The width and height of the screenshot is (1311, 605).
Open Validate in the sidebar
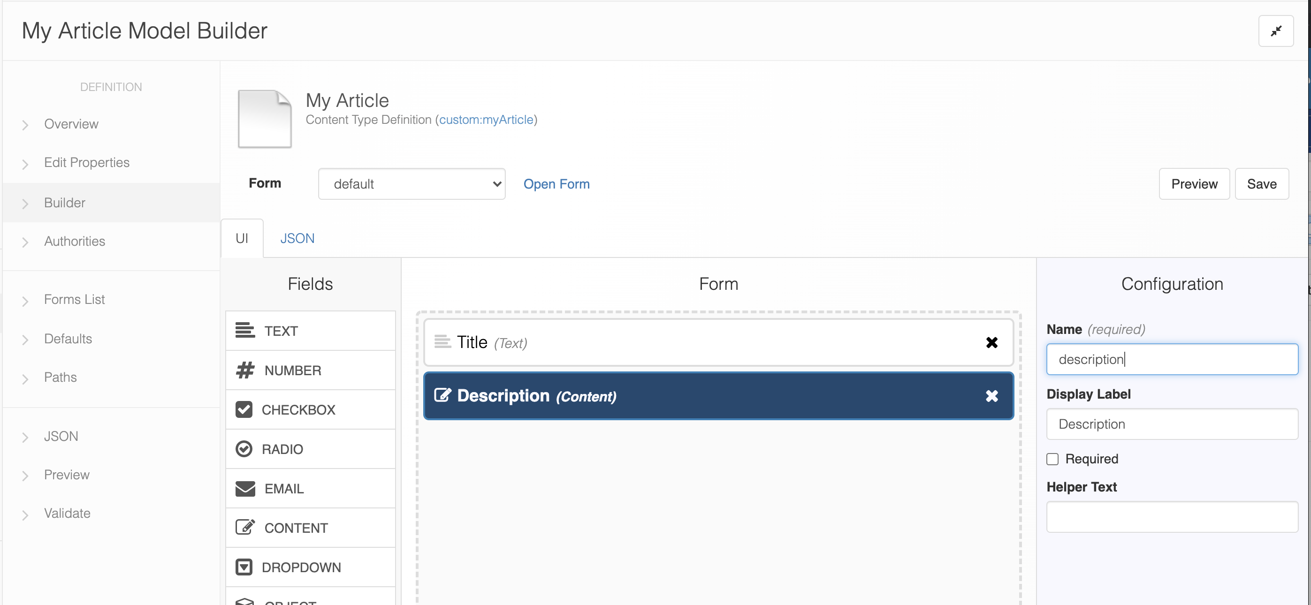67,513
